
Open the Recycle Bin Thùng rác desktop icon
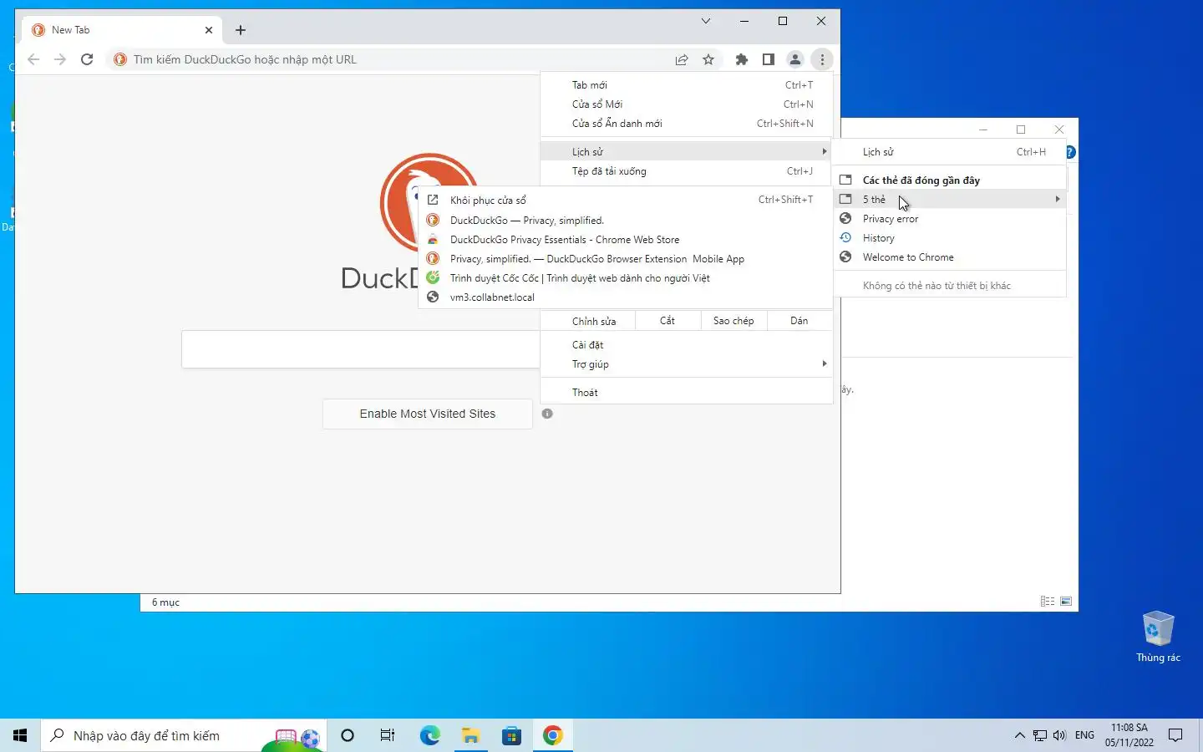[x=1158, y=637]
